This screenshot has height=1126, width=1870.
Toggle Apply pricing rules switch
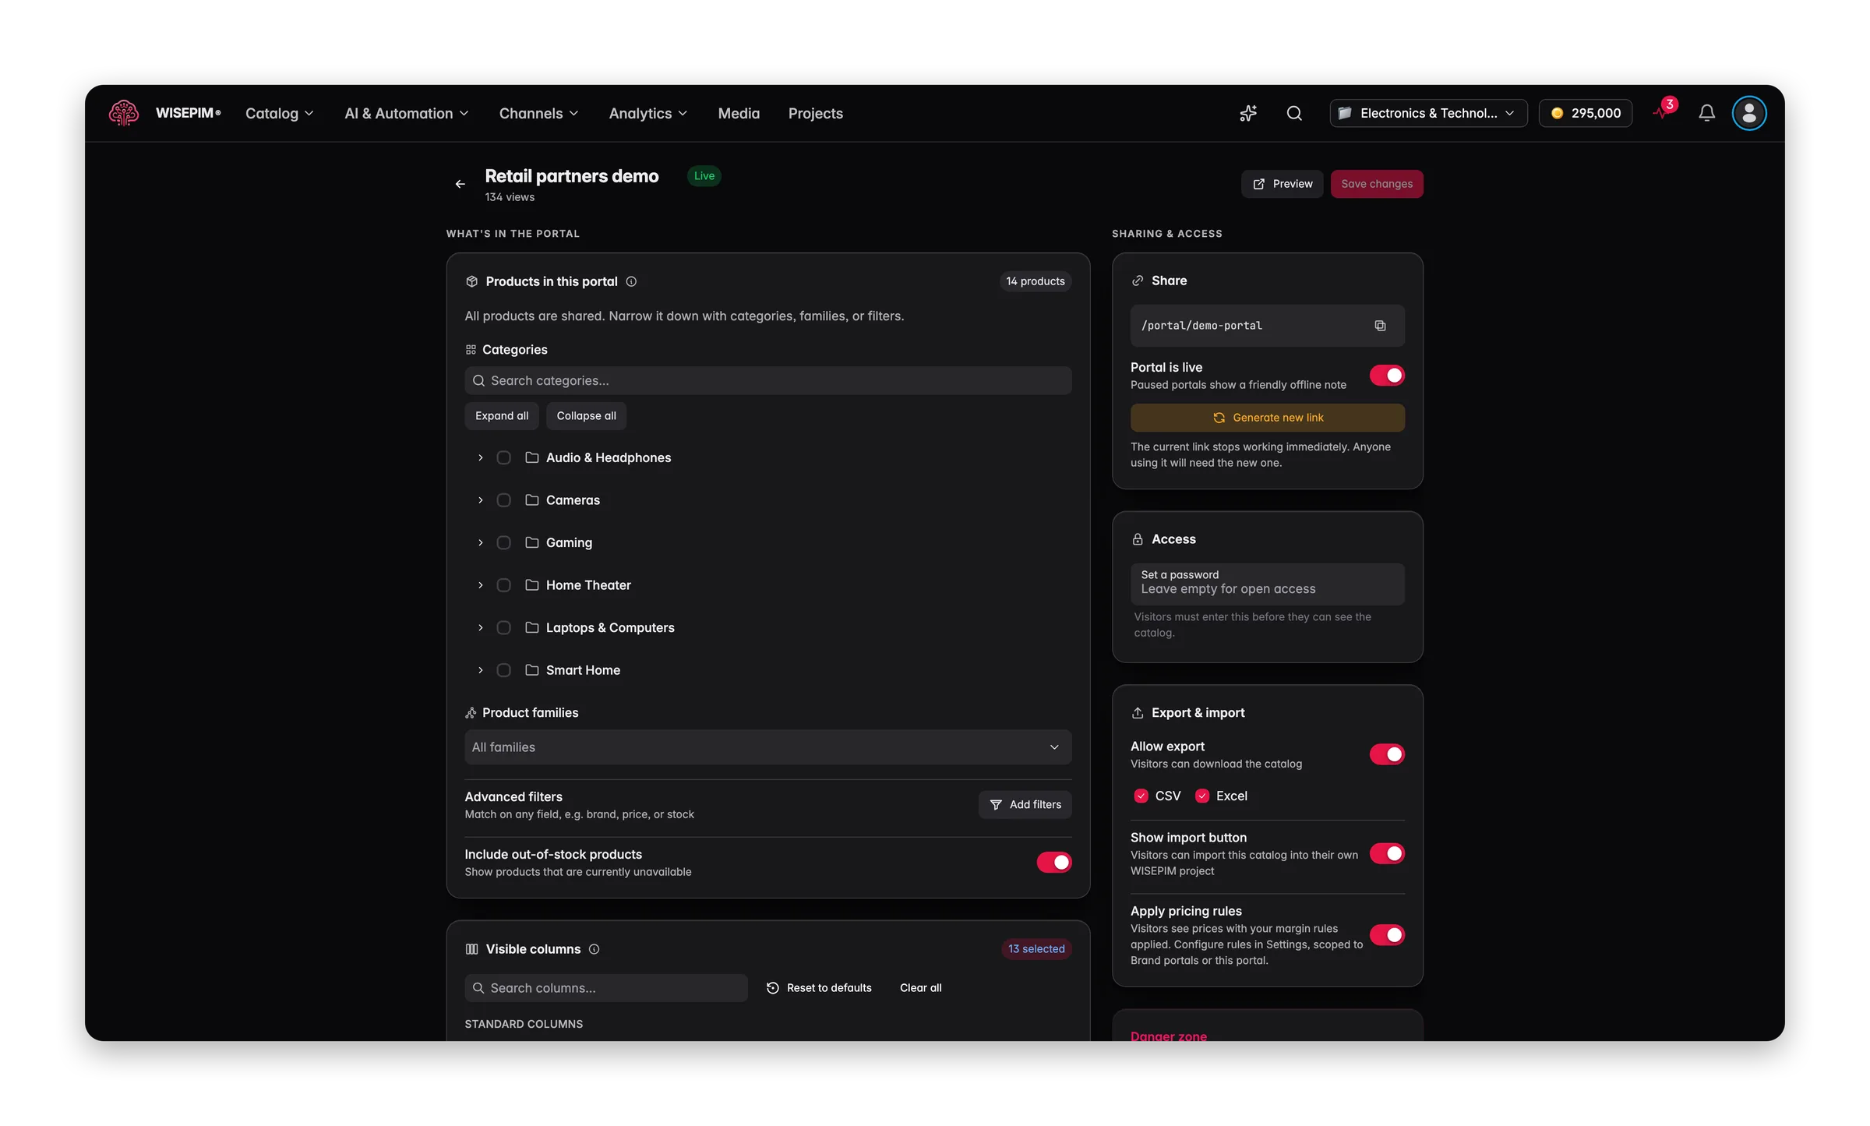[1387, 935]
